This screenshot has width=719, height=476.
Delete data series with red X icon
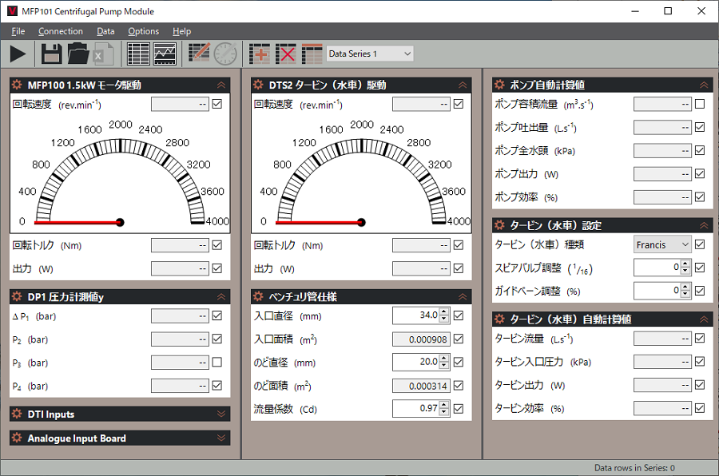(286, 54)
